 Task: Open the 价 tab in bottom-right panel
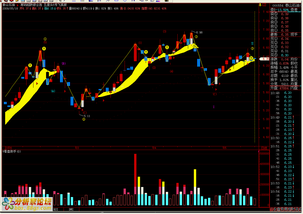tap(275, 209)
